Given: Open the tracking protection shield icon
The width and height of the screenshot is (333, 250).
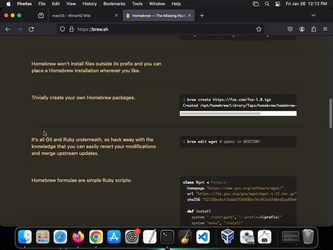Looking at the screenshot, I should pos(62,29).
